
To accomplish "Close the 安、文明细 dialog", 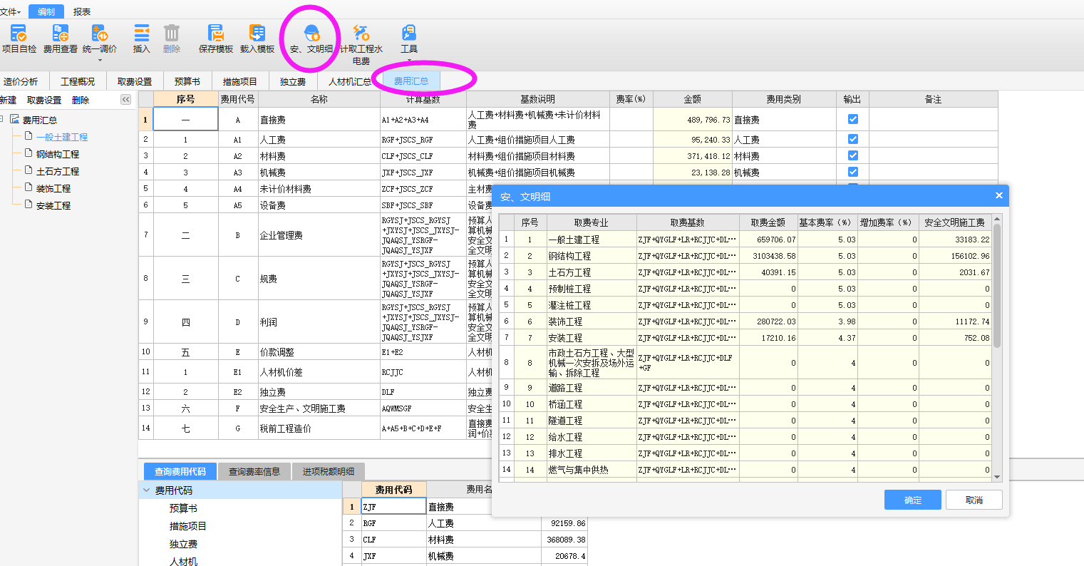I will point(998,195).
